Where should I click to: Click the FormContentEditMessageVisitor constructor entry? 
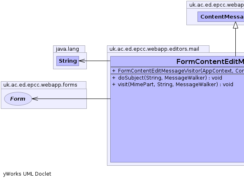(181, 71)
